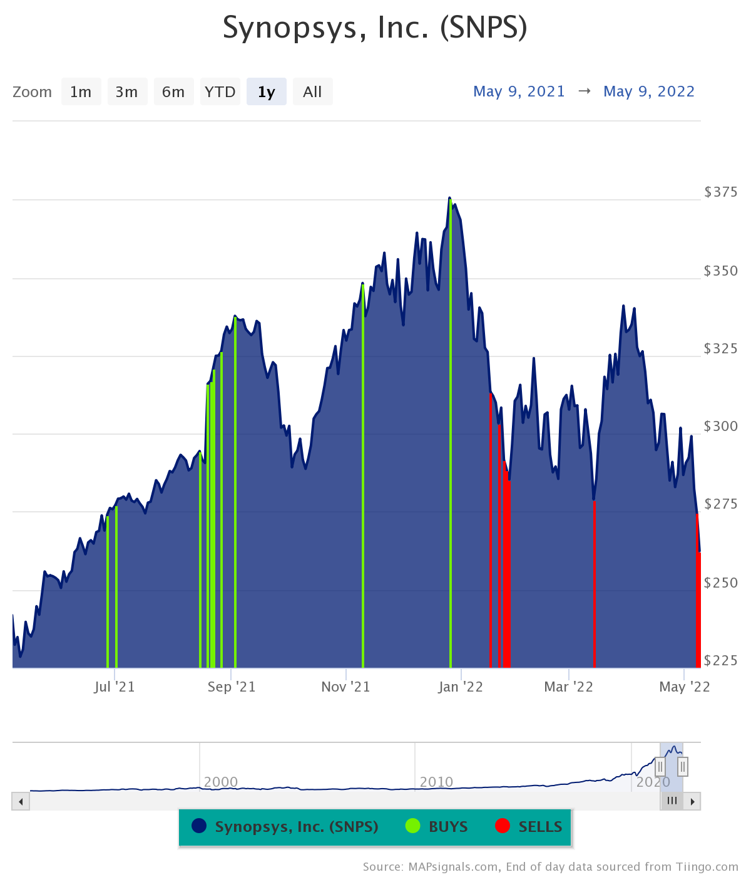Click the red sell bar in mid-March '22
This screenshot has height=877, width=751.
pyautogui.click(x=594, y=584)
